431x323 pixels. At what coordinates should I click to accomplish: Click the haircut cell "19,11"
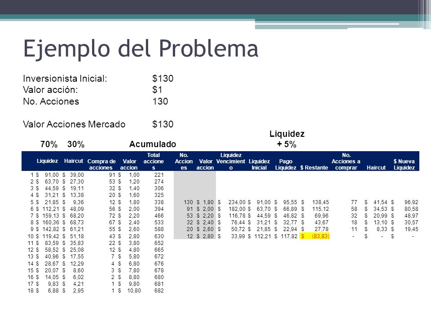77,188
